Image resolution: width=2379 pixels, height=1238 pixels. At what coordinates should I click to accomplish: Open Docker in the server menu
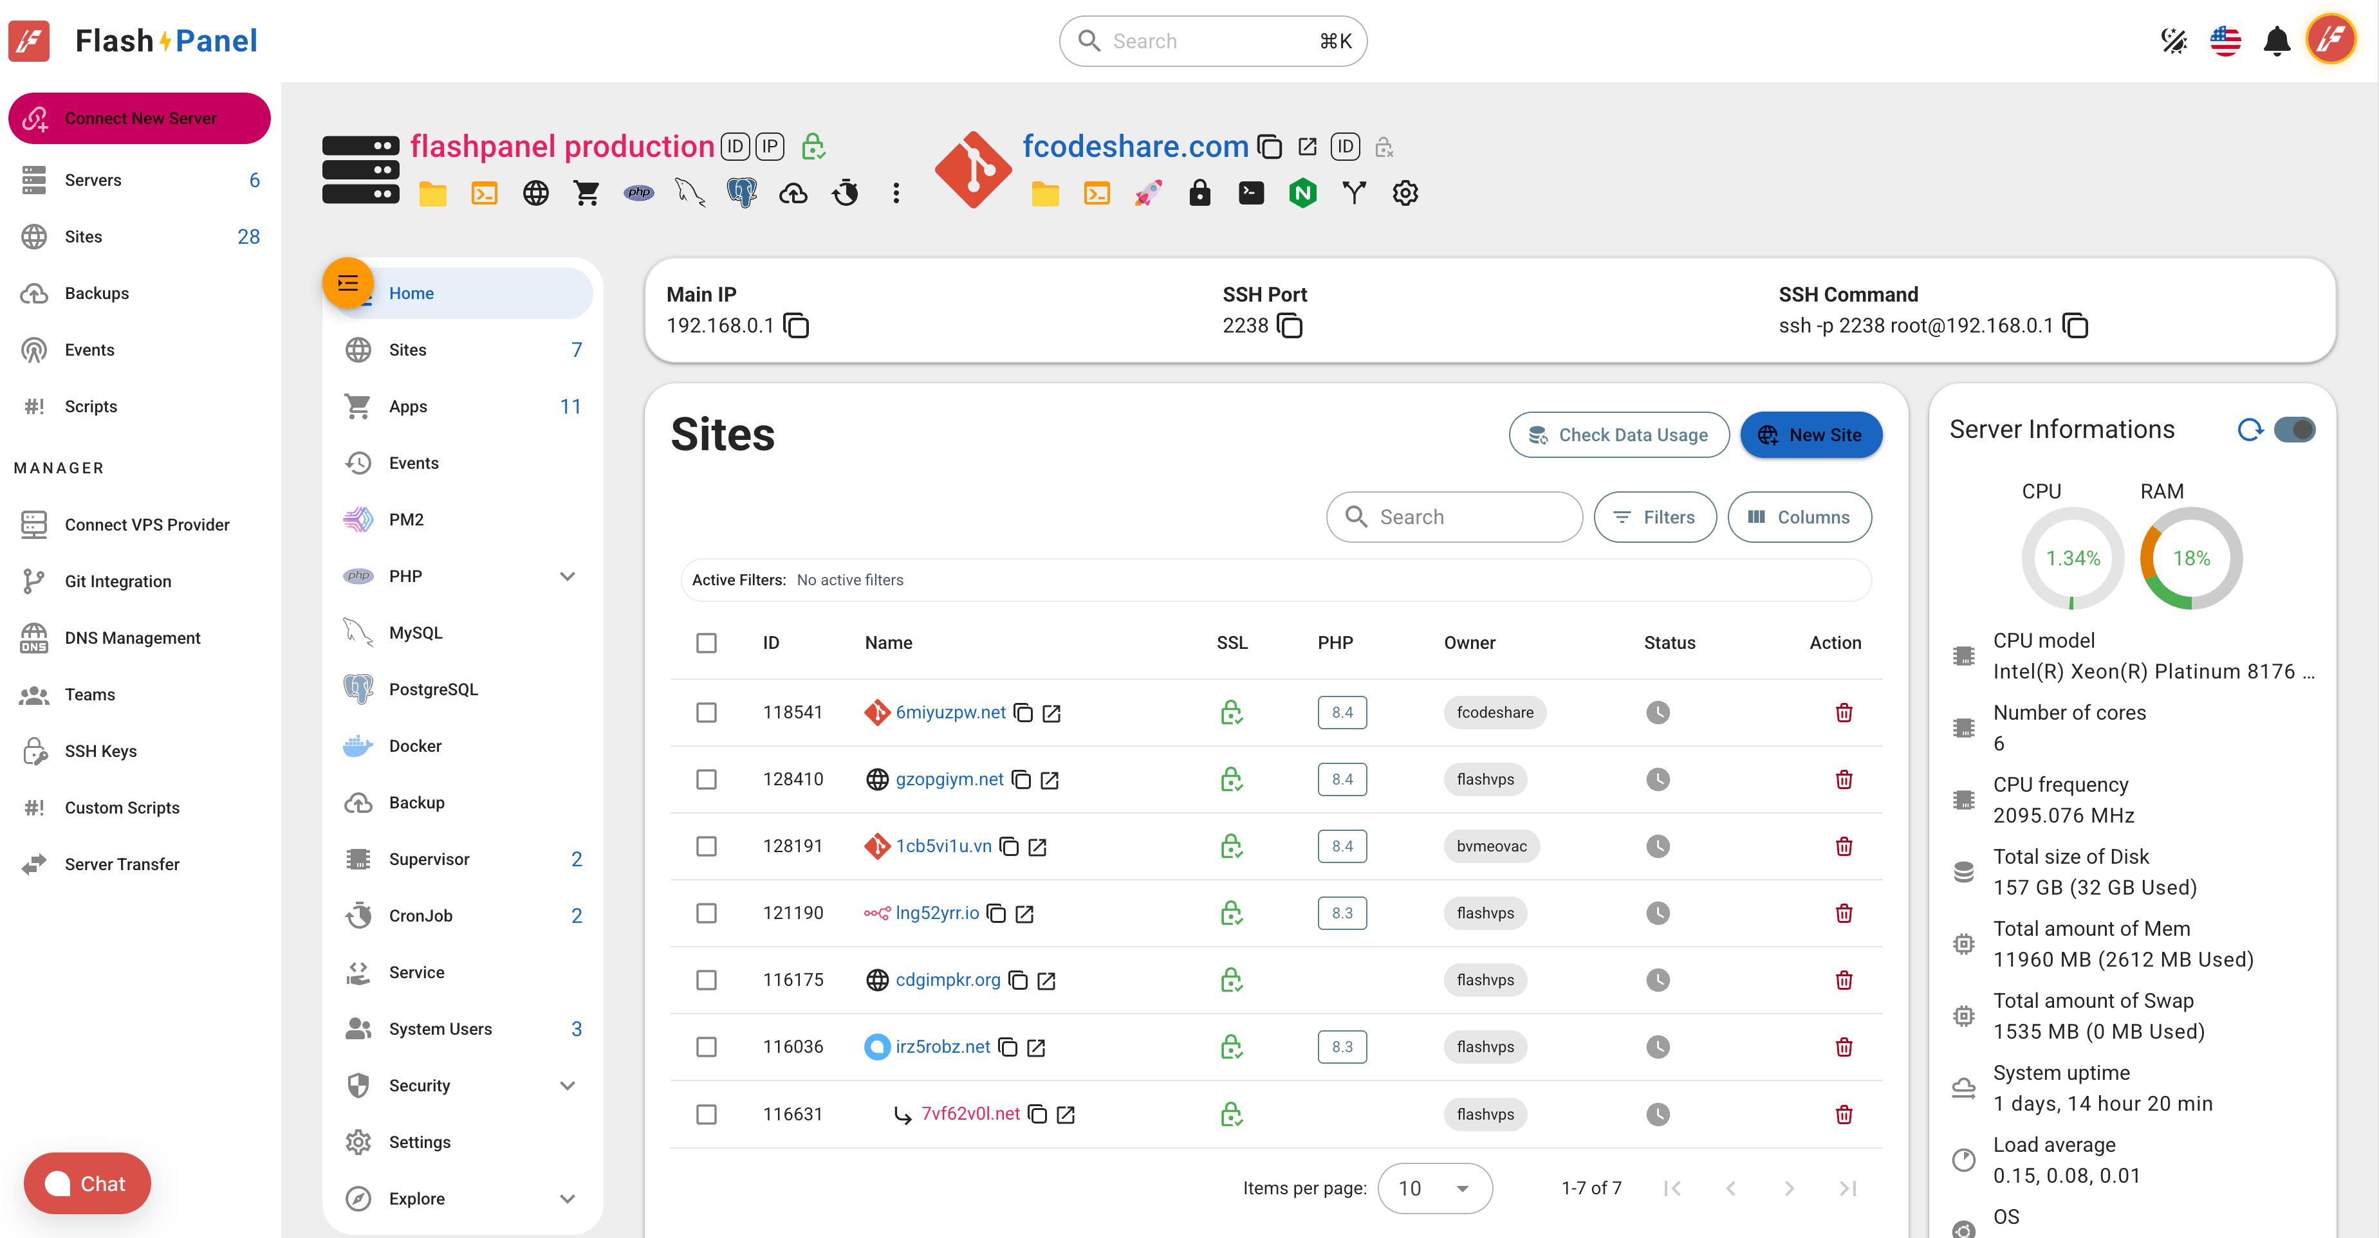(x=463, y=746)
